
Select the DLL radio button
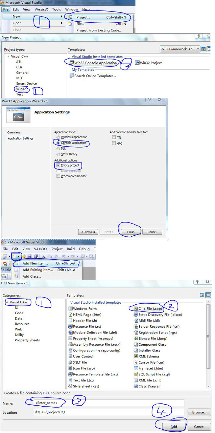58,149
